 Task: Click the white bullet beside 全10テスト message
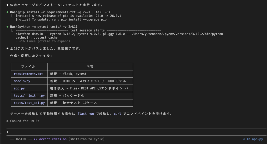pos(8,49)
